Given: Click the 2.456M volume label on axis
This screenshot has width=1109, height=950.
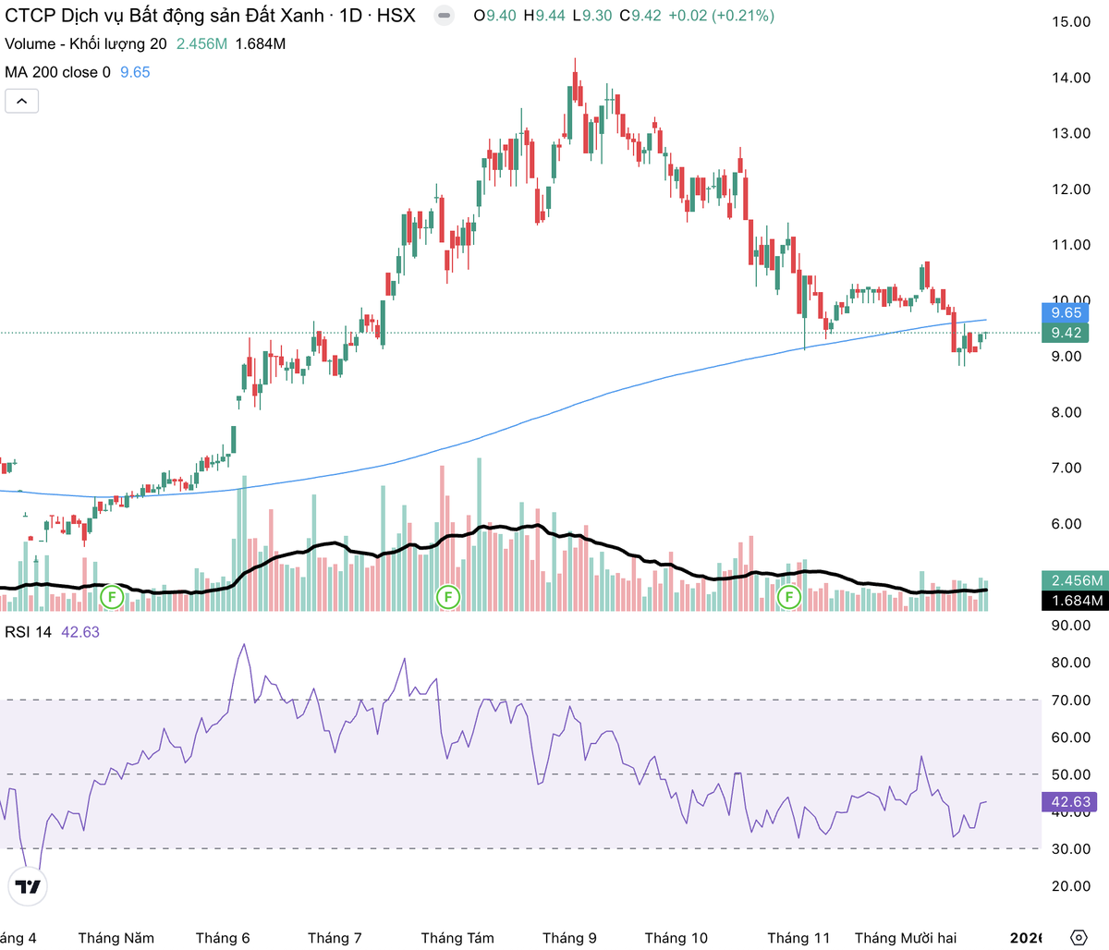Looking at the screenshot, I should coord(1077,580).
